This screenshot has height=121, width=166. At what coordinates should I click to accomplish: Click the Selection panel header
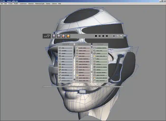pyautogui.click(x=83, y=44)
